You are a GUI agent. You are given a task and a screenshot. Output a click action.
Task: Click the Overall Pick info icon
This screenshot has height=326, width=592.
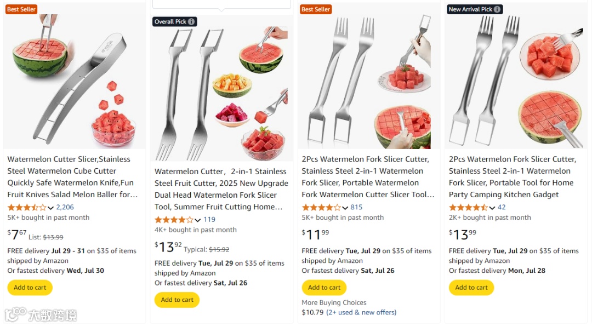[x=191, y=22]
